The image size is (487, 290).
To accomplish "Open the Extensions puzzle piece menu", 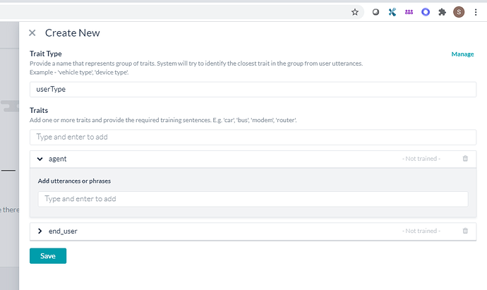I will pyautogui.click(x=443, y=12).
